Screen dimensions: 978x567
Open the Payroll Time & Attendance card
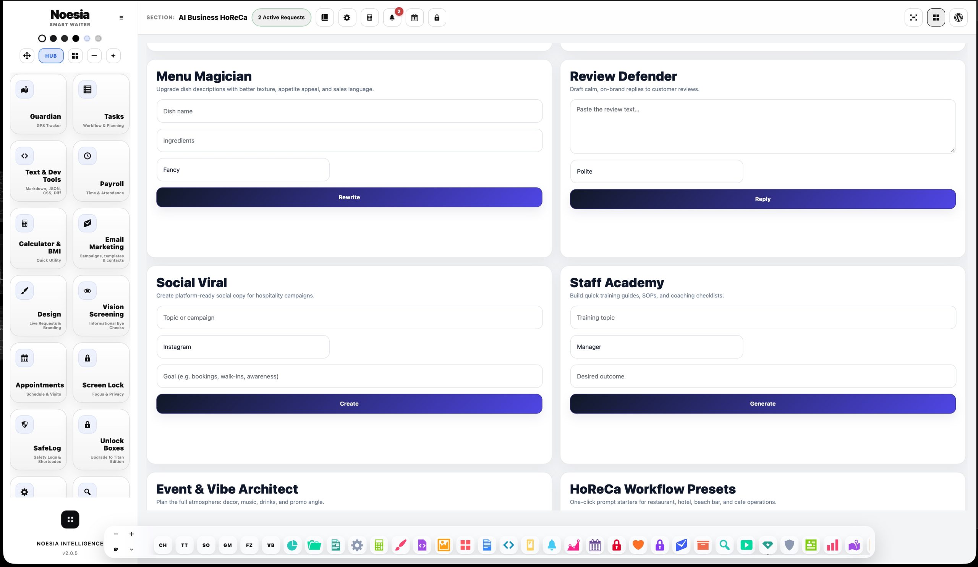(x=101, y=171)
